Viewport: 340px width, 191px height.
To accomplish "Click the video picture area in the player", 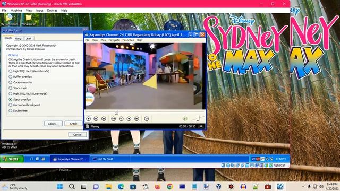I will (x=144, y=76).
